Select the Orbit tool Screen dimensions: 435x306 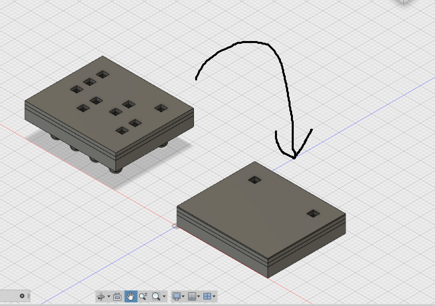pos(101,296)
